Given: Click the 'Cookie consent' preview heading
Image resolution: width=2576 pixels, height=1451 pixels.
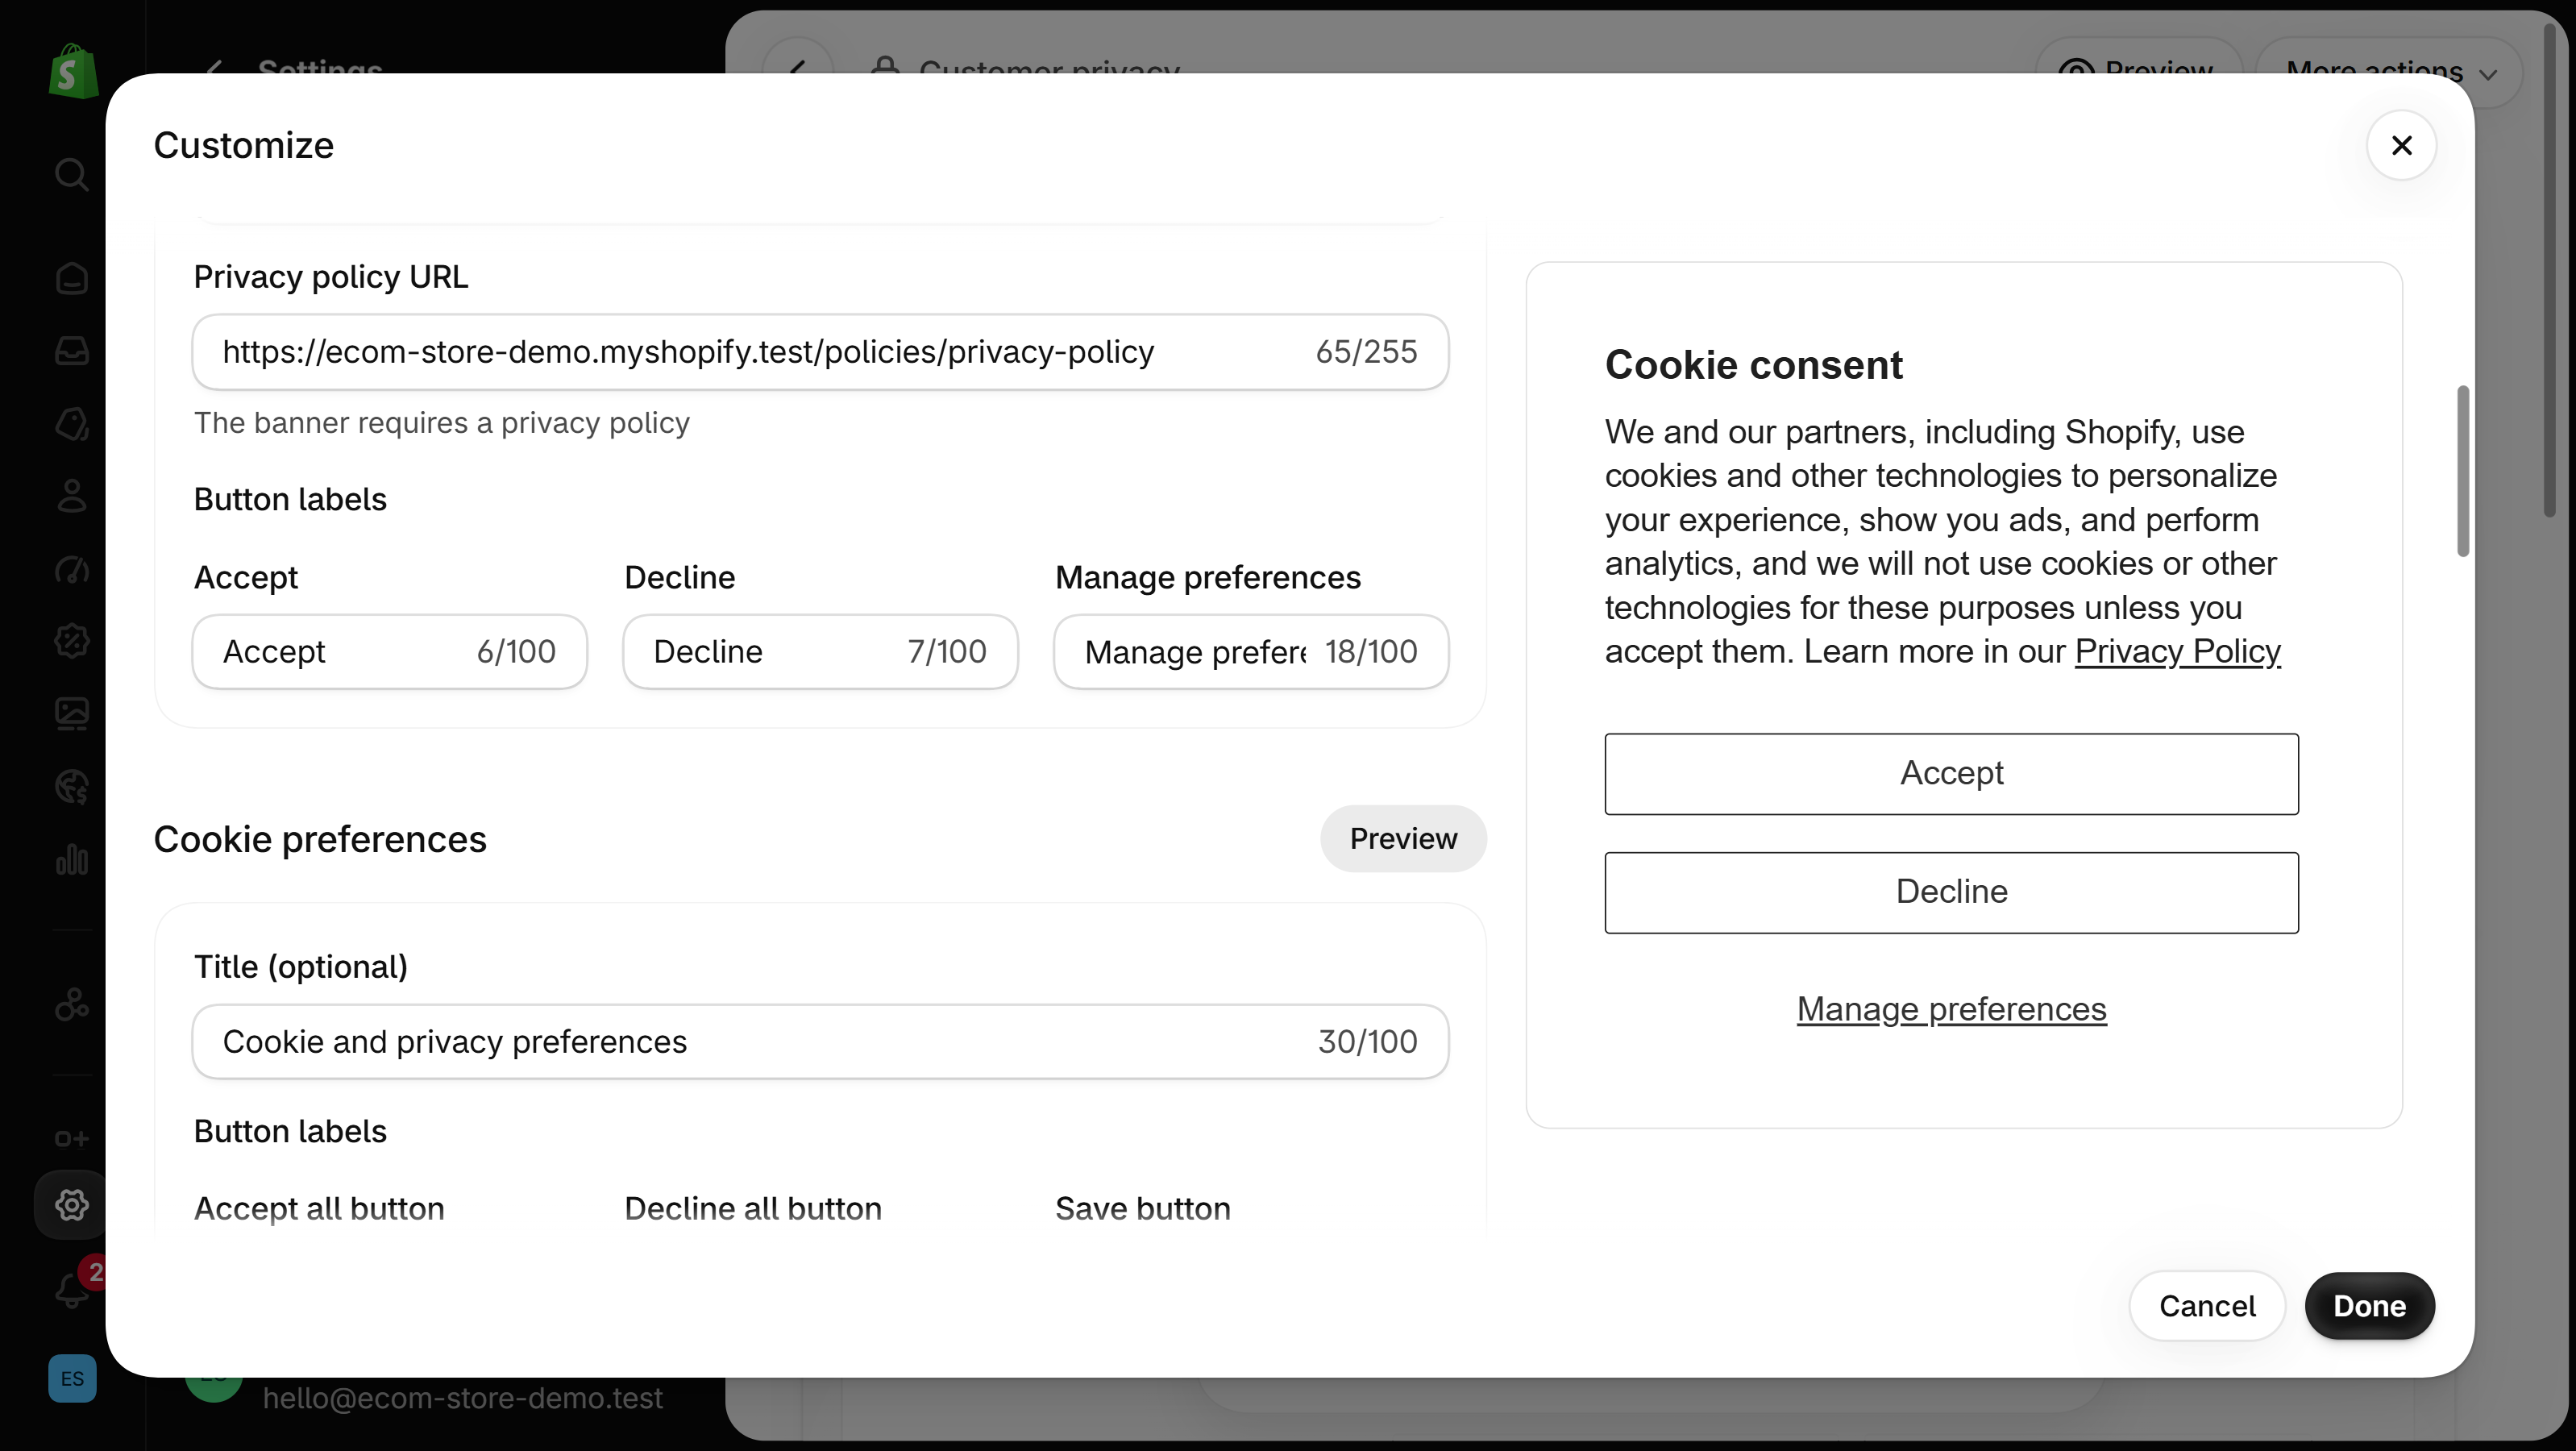Looking at the screenshot, I should pyautogui.click(x=1754, y=365).
